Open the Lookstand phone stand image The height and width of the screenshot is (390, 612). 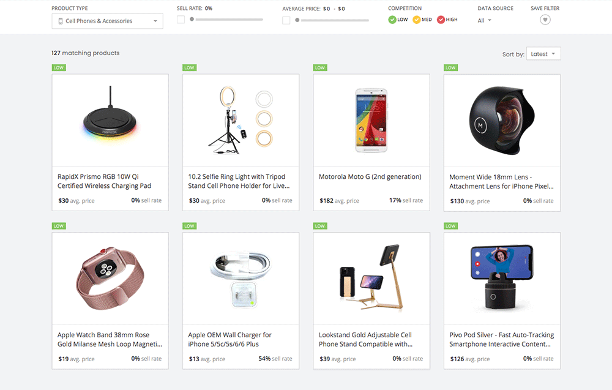click(x=371, y=278)
